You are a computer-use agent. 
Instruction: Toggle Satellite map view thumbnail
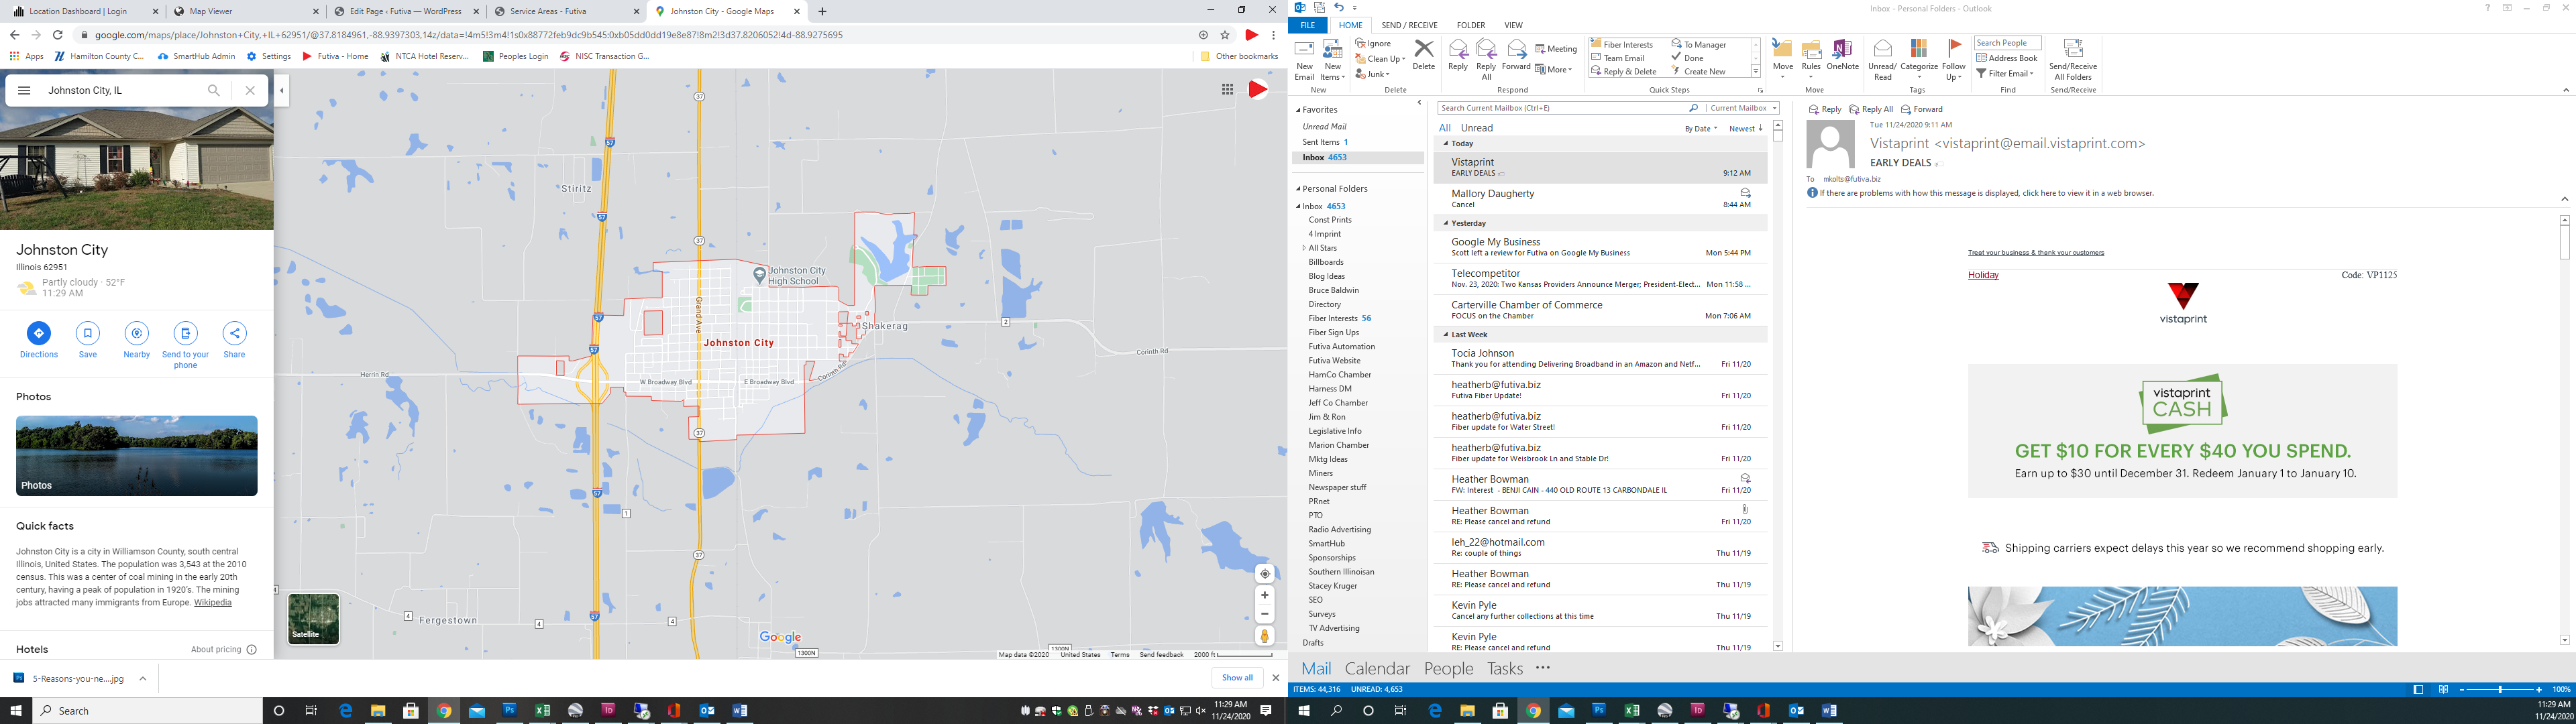(x=313, y=618)
